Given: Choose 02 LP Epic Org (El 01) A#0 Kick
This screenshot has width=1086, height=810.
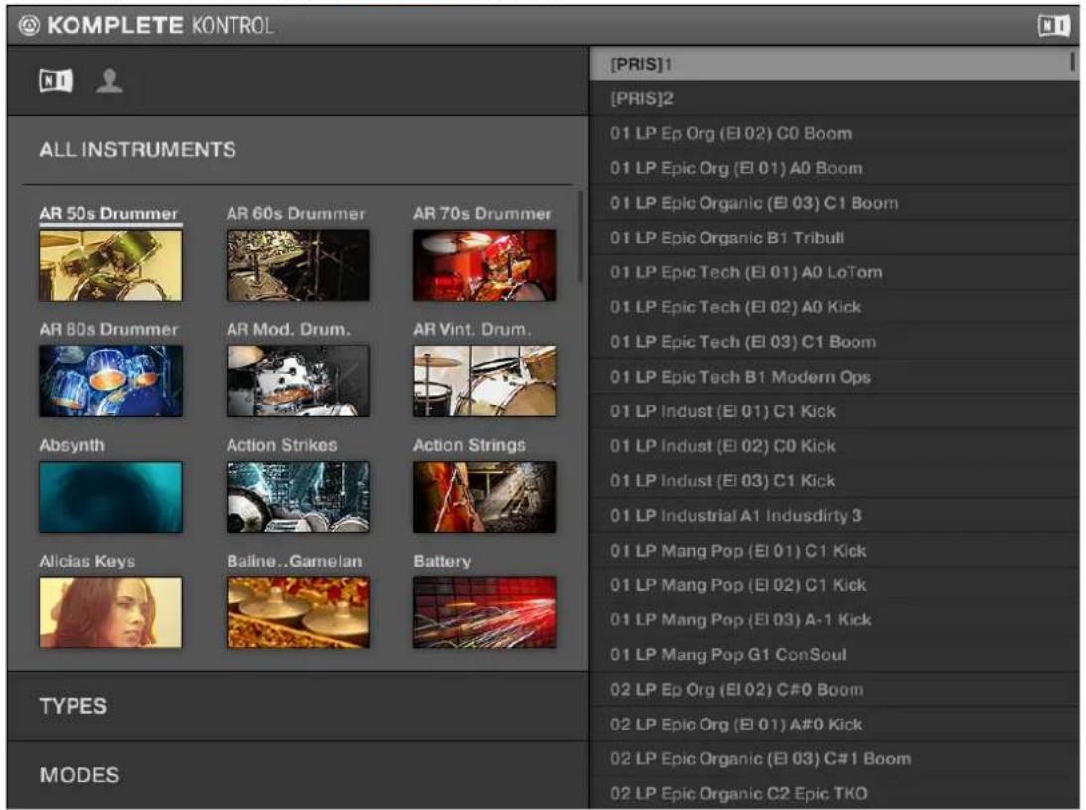Looking at the screenshot, I should [x=834, y=725].
